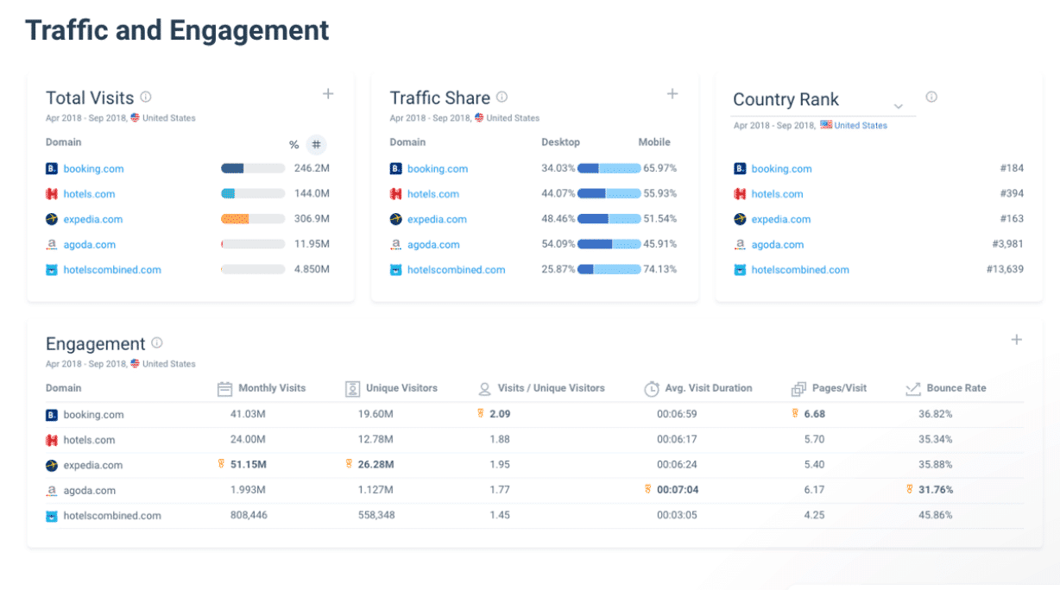Add the Total Visits widget via plus

tap(328, 94)
